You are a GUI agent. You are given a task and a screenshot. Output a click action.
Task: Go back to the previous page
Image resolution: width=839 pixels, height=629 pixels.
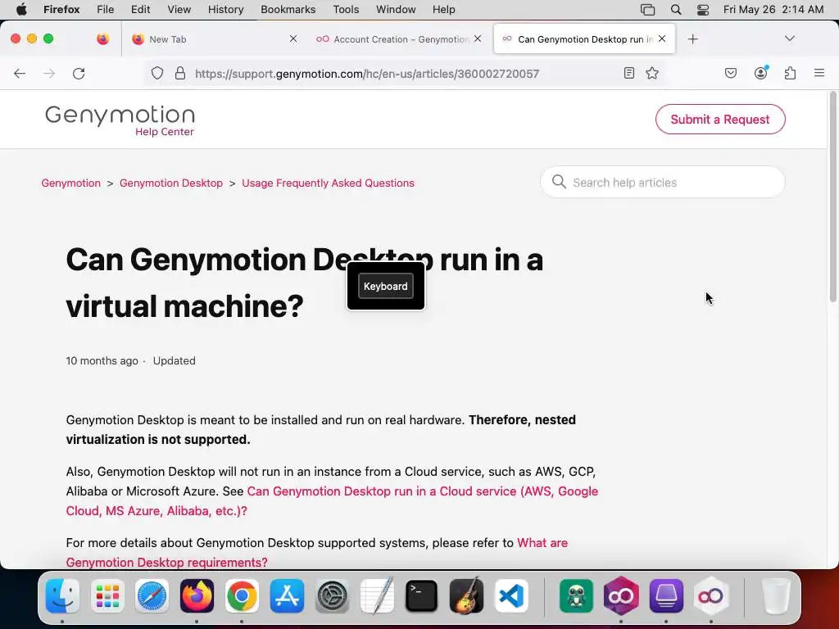pos(20,73)
